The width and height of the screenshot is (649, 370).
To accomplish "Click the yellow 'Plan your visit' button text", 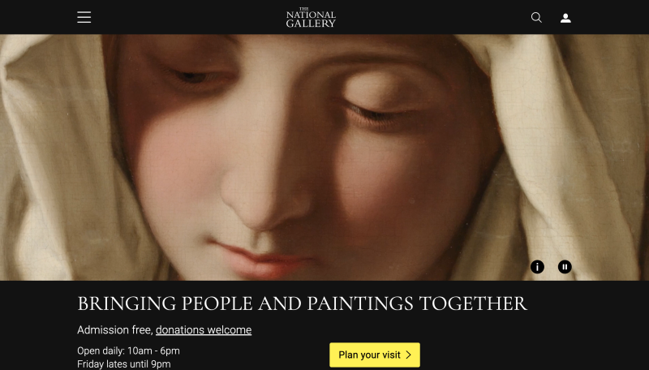I will pos(369,355).
